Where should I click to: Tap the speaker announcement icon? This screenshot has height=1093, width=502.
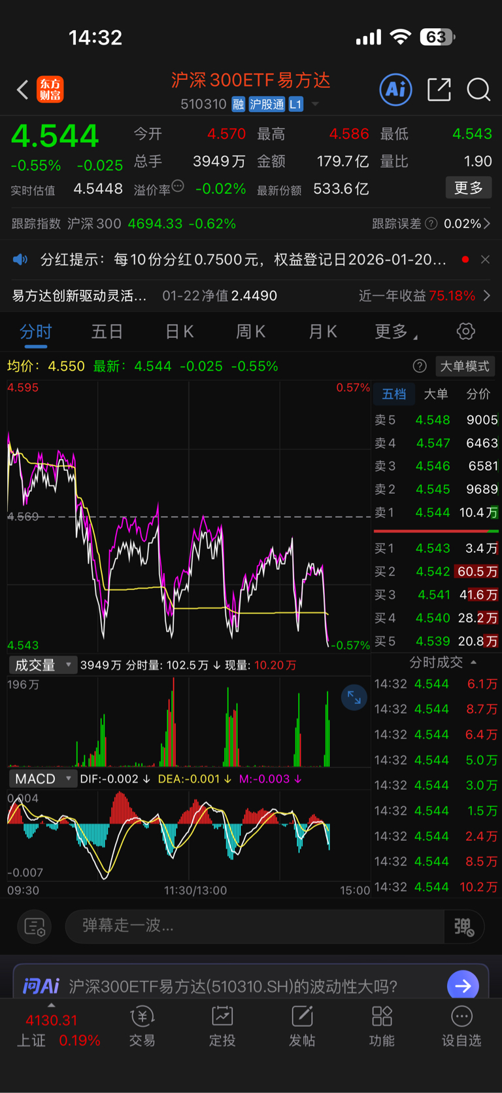click(20, 259)
